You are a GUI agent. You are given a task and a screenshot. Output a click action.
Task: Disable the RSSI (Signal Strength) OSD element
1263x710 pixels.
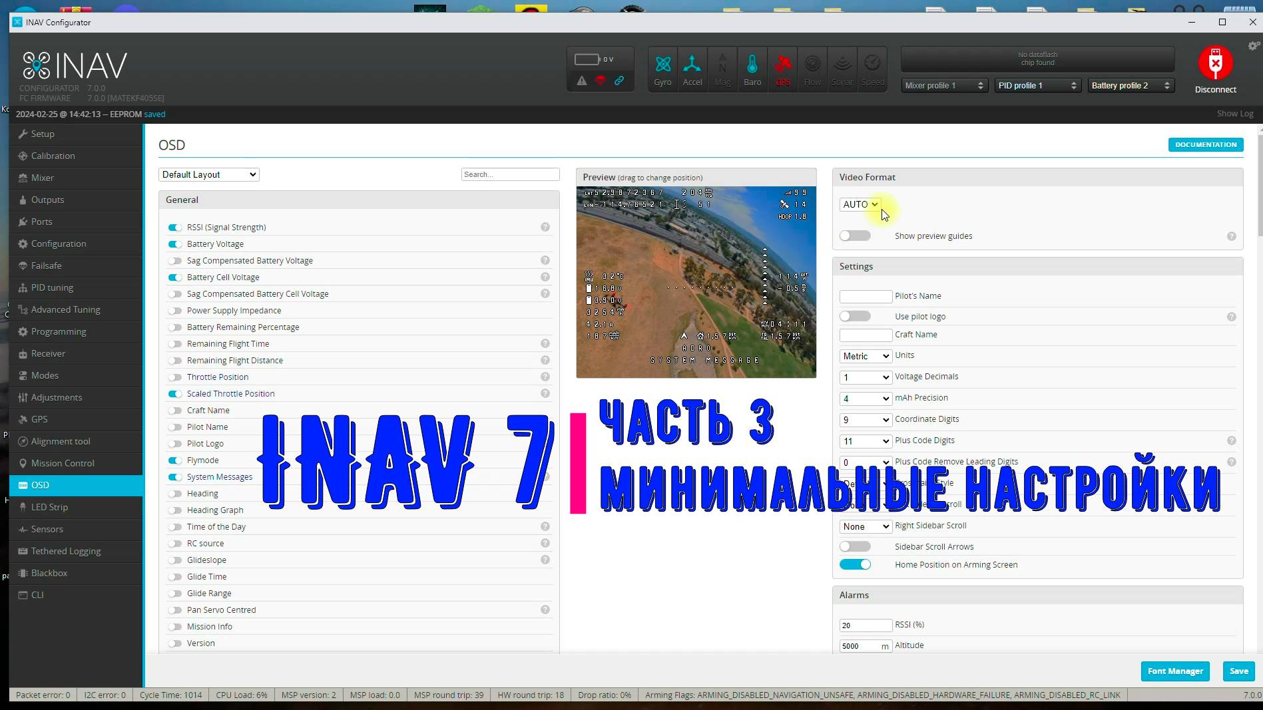click(175, 228)
